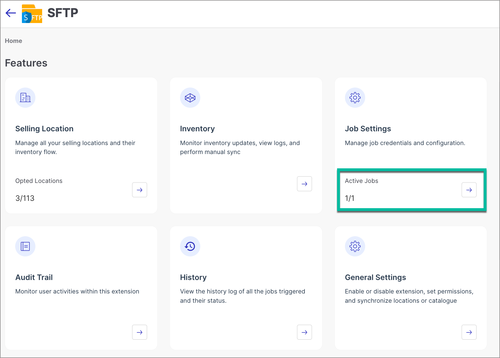Click the SFTP folder logo icon
This screenshot has width=500, height=358.
[x=32, y=14]
